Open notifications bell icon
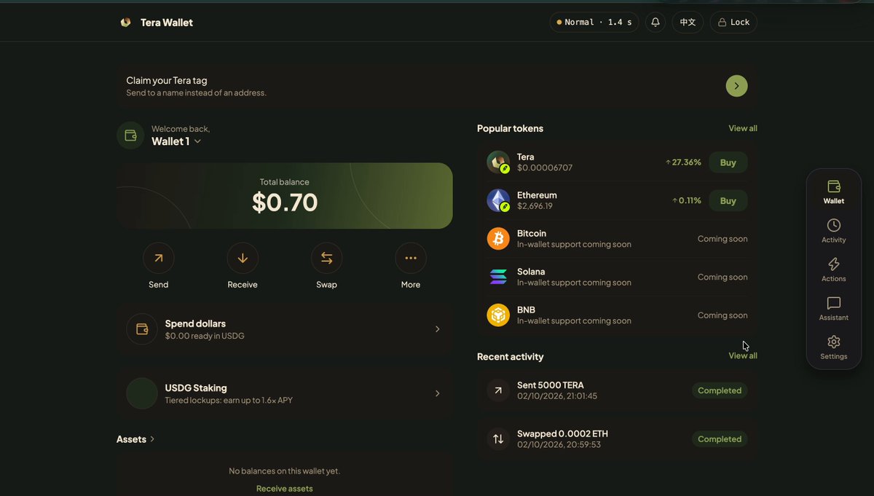Viewport: 874px width, 496px height. pos(655,23)
